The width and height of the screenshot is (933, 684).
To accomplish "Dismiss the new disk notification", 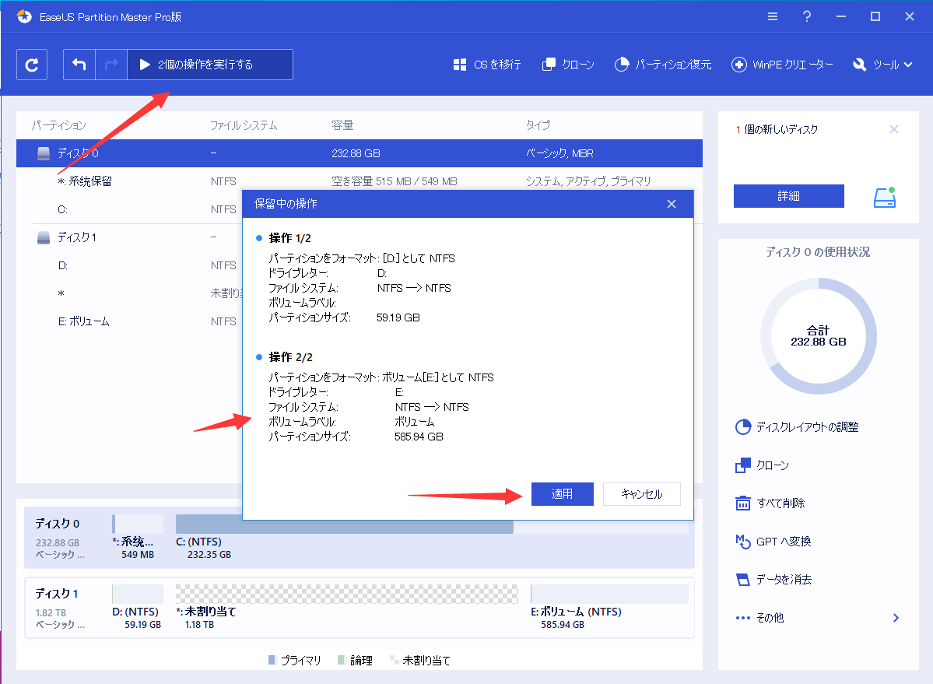I will [x=894, y=129].
